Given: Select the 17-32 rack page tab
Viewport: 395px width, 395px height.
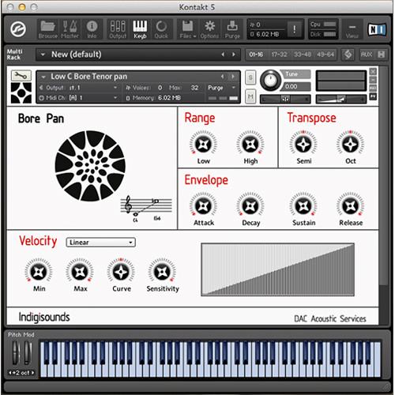Looking at the screenshot, I should click(x=279, y=55).
